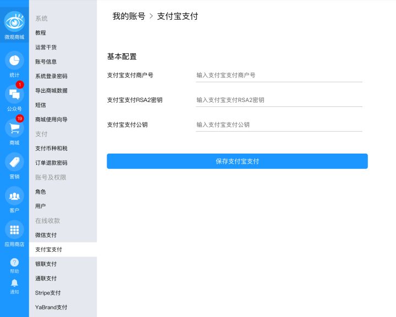Open the 应用商店 grid icon
This screenshot has height=317, width=396.
point(14,230)
